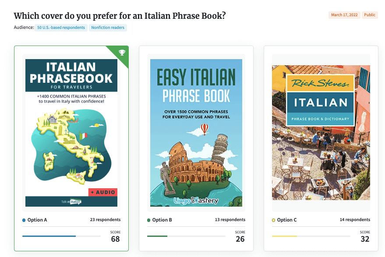Click the yellow dot beside Option C
Viewport: 385px width, 257px height.
tap(274, 220)
